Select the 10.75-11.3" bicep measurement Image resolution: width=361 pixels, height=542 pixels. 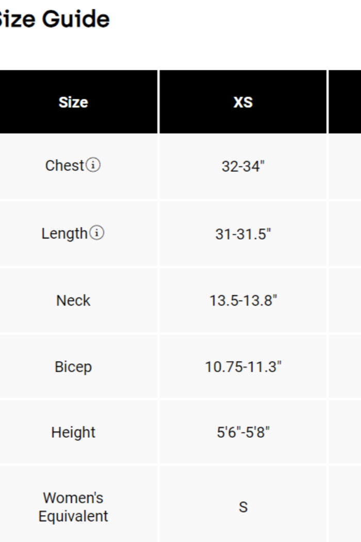point(243,367)
